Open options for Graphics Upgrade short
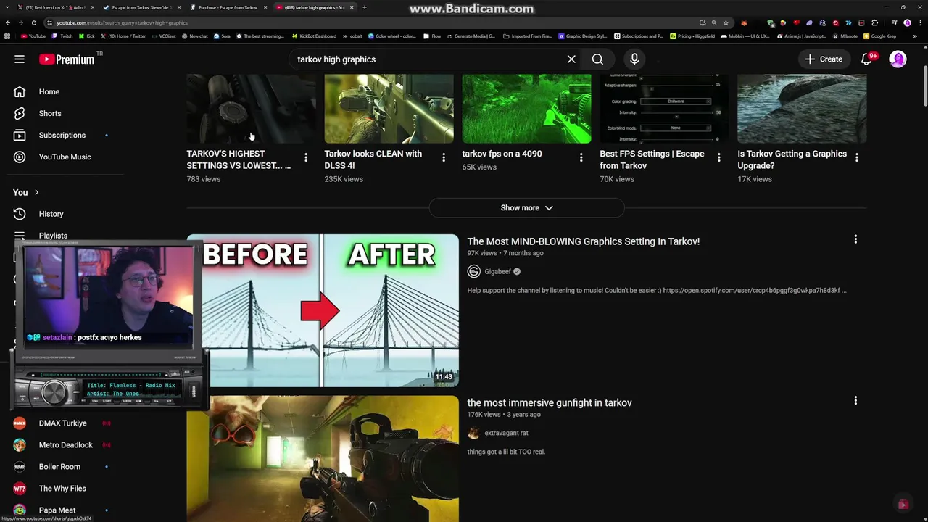 (856, 157)
